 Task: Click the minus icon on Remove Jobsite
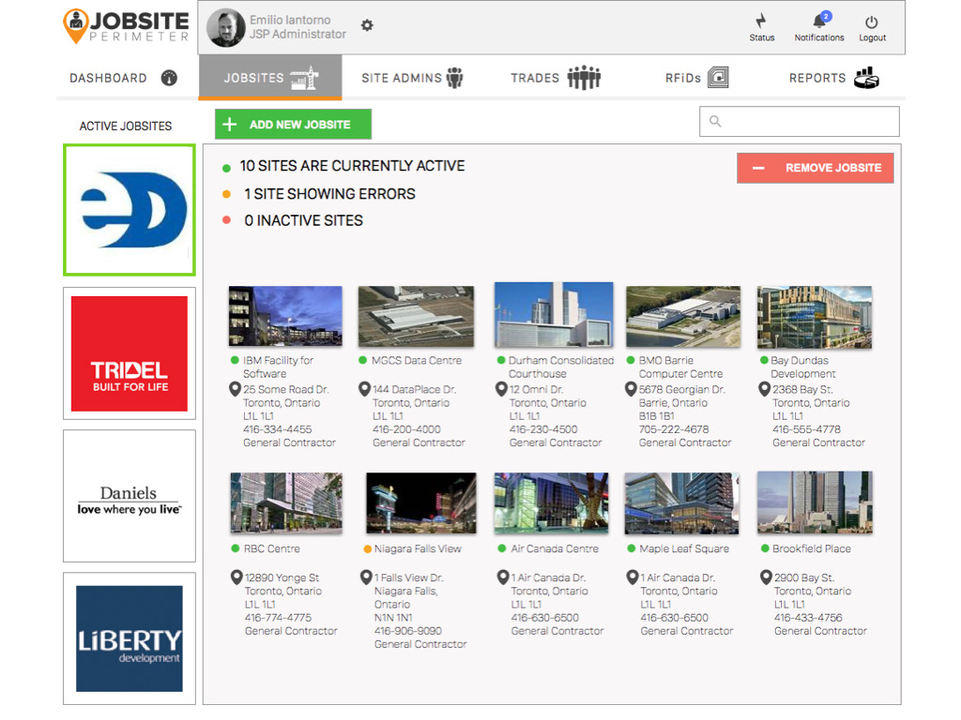pyautogui.click(x=758, y=168)
